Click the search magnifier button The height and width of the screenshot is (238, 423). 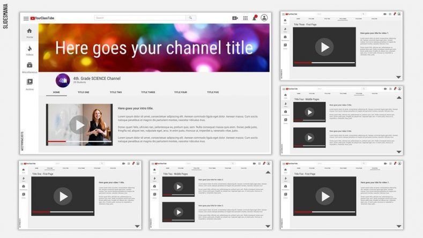click(x=191, y=18)
